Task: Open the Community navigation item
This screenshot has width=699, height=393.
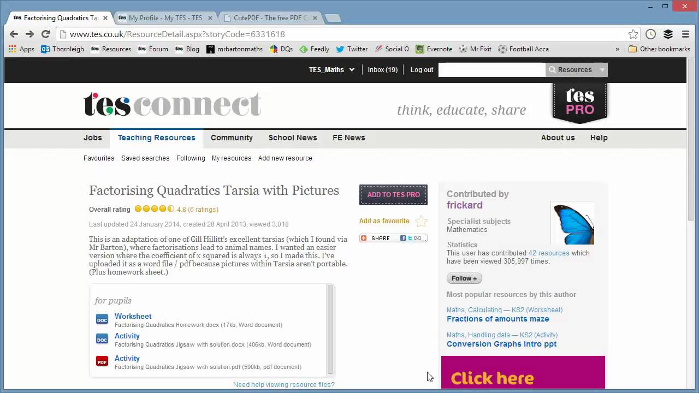Action: (x=232, y=138)
